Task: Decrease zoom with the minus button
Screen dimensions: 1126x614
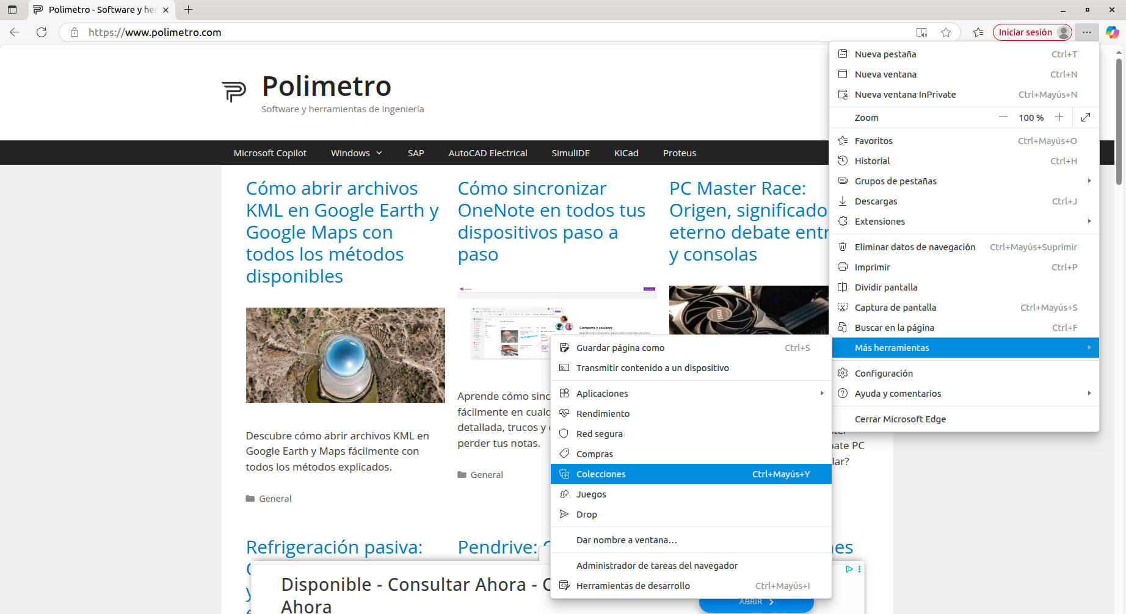Action: [1003, 117]
